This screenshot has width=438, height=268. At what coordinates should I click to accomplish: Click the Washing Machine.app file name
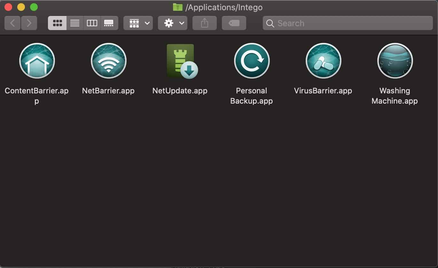click(x=395, y=96)
